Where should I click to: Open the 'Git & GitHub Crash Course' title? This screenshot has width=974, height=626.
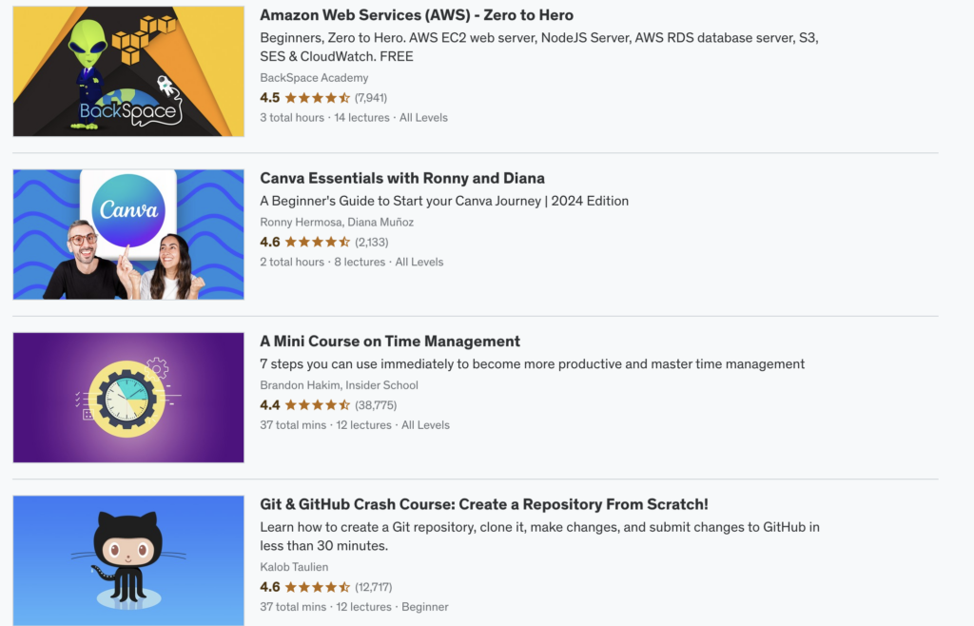484,504
